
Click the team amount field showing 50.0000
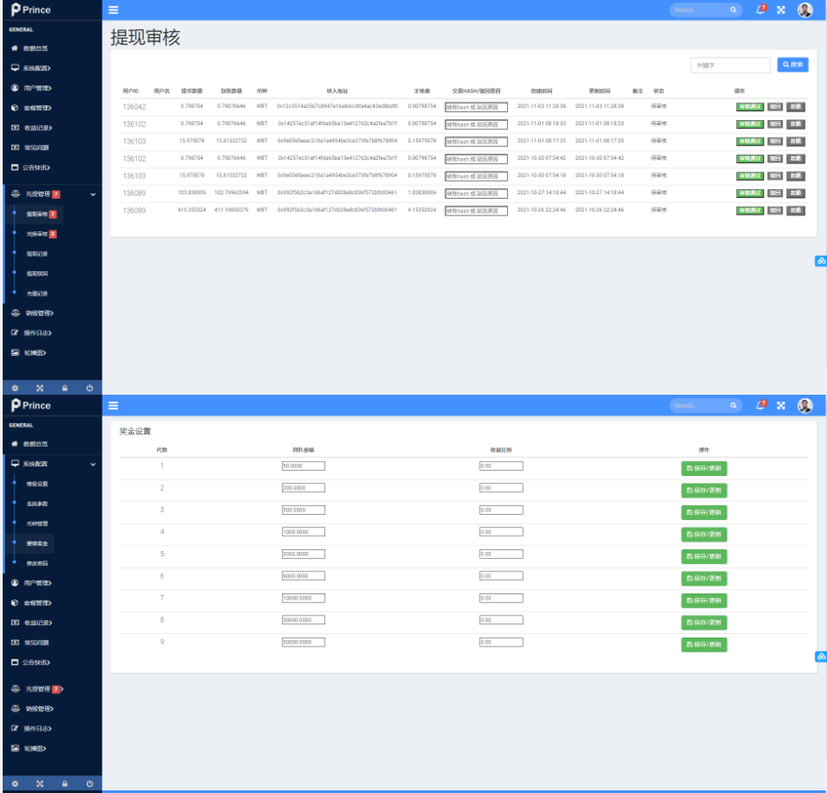[303, 466]
